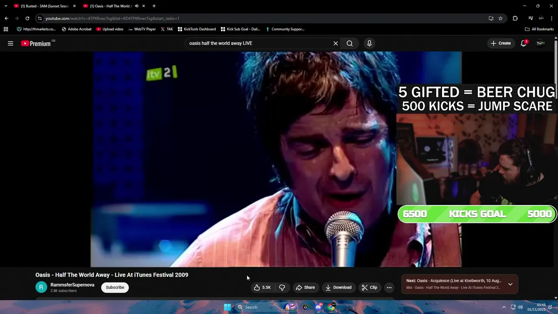Go back in browser history
The image size is (558, 314).
point(6,18)
